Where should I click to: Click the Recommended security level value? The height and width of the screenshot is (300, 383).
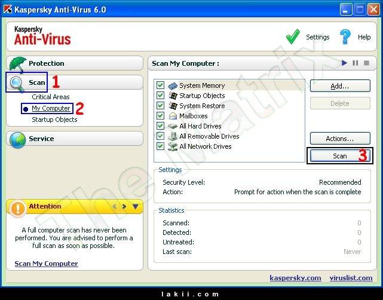click(340, 182)
